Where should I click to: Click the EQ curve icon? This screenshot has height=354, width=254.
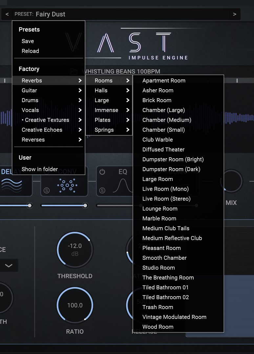[122, 185]
